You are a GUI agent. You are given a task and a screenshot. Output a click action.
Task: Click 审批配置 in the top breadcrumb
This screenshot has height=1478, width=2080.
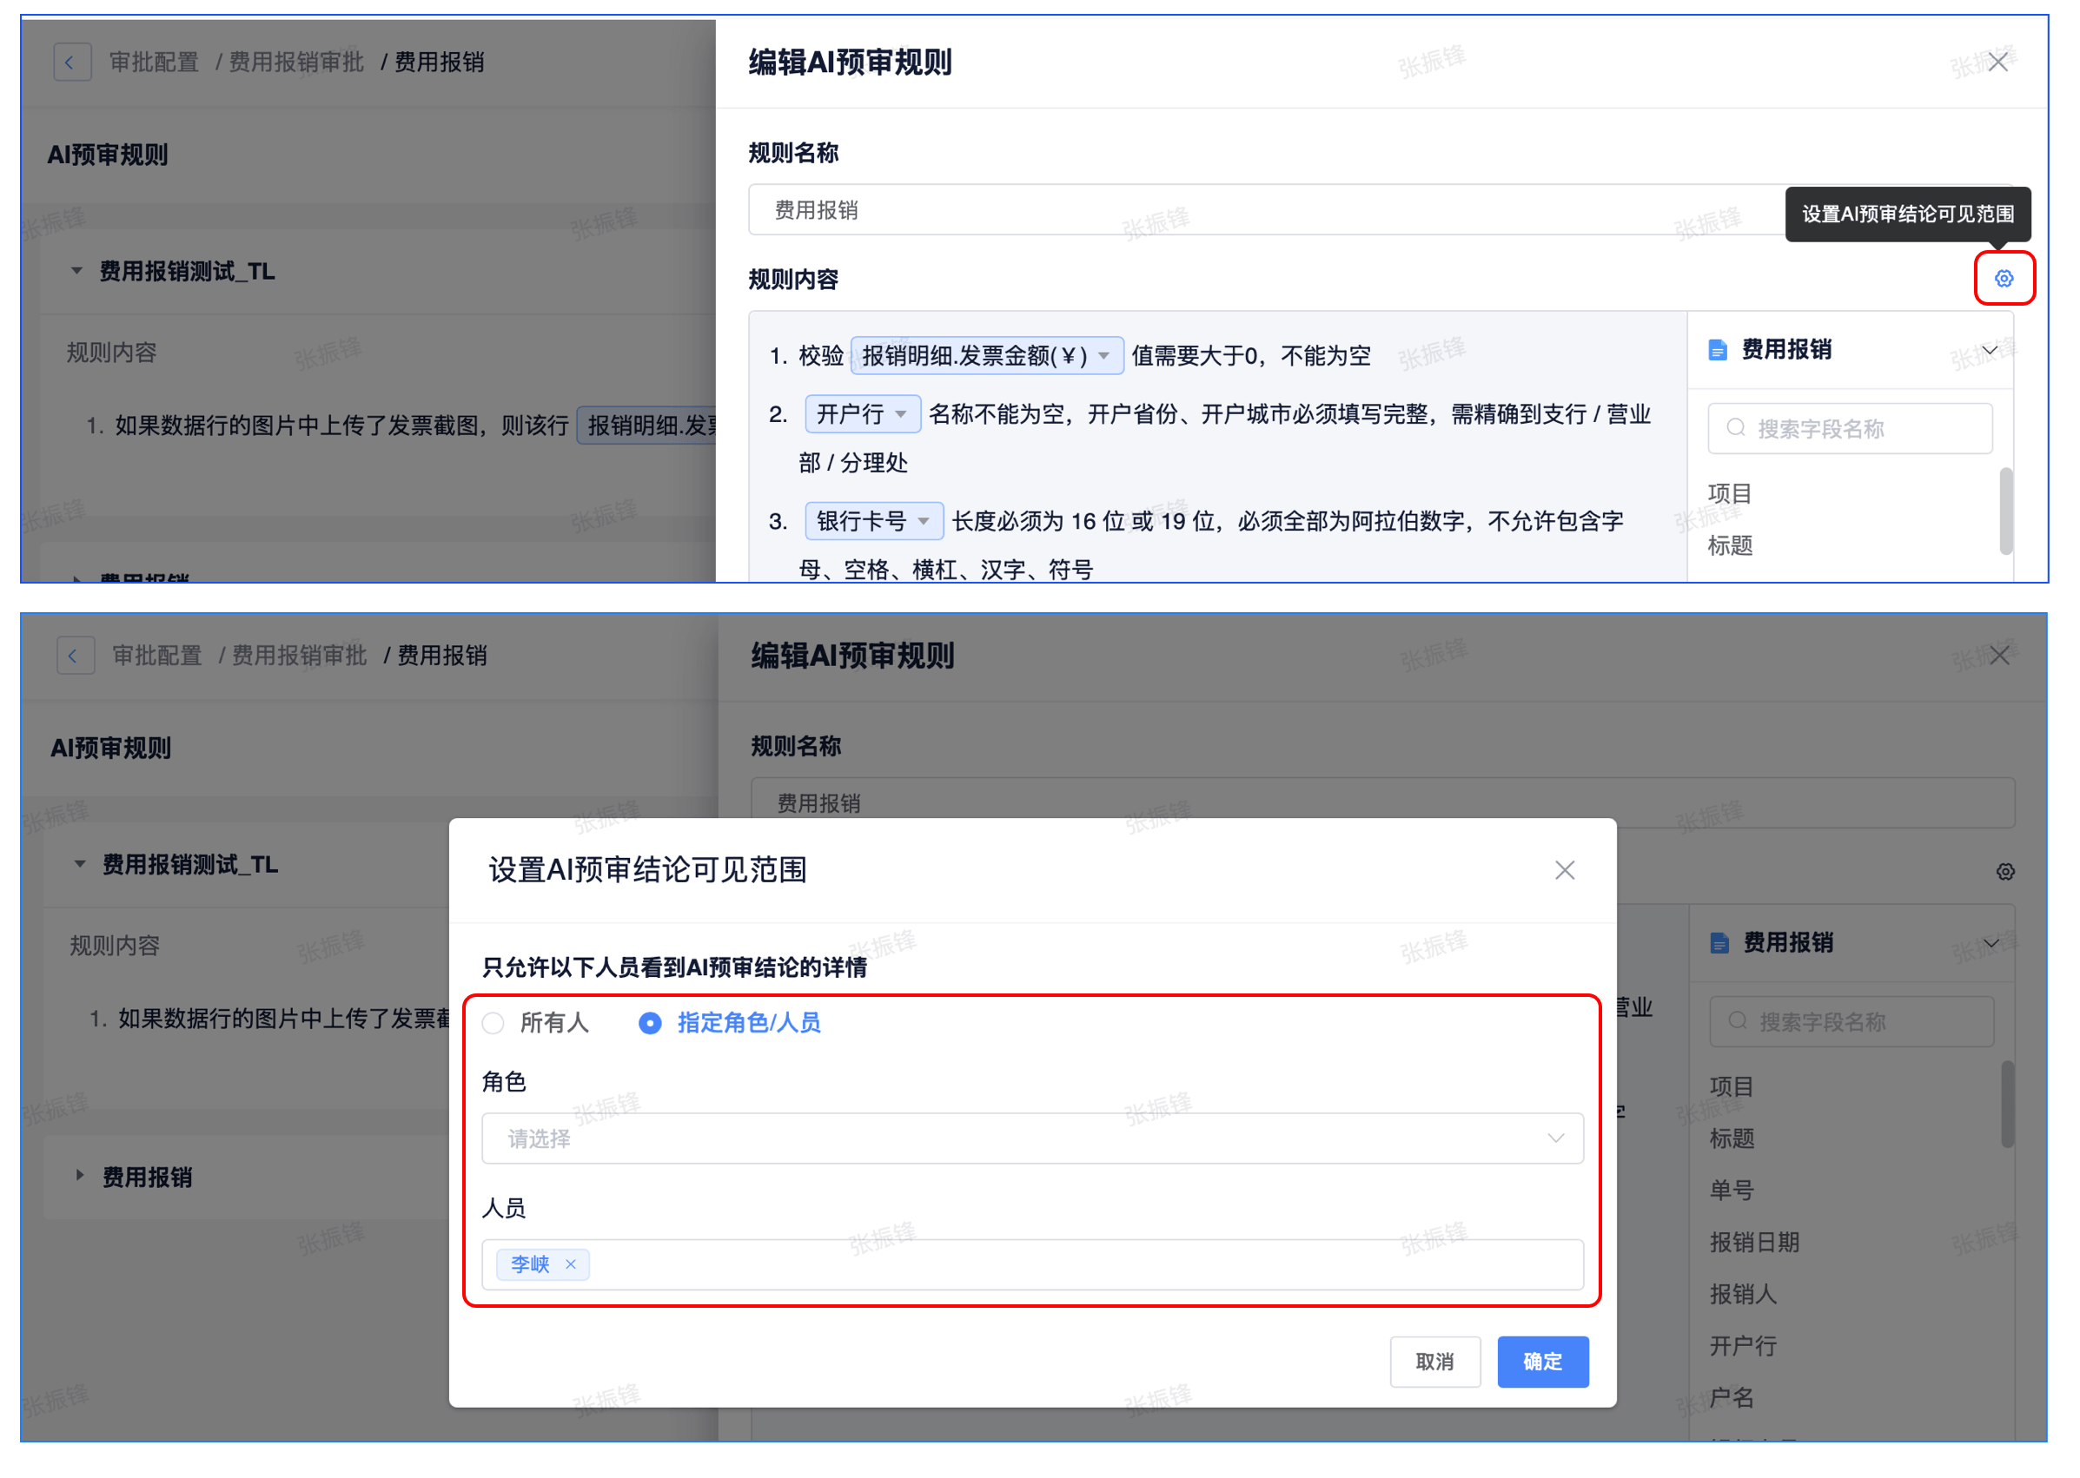pos(154,62)
